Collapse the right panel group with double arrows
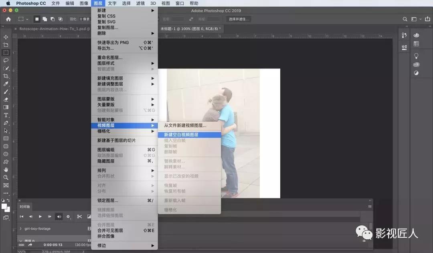 429,26
